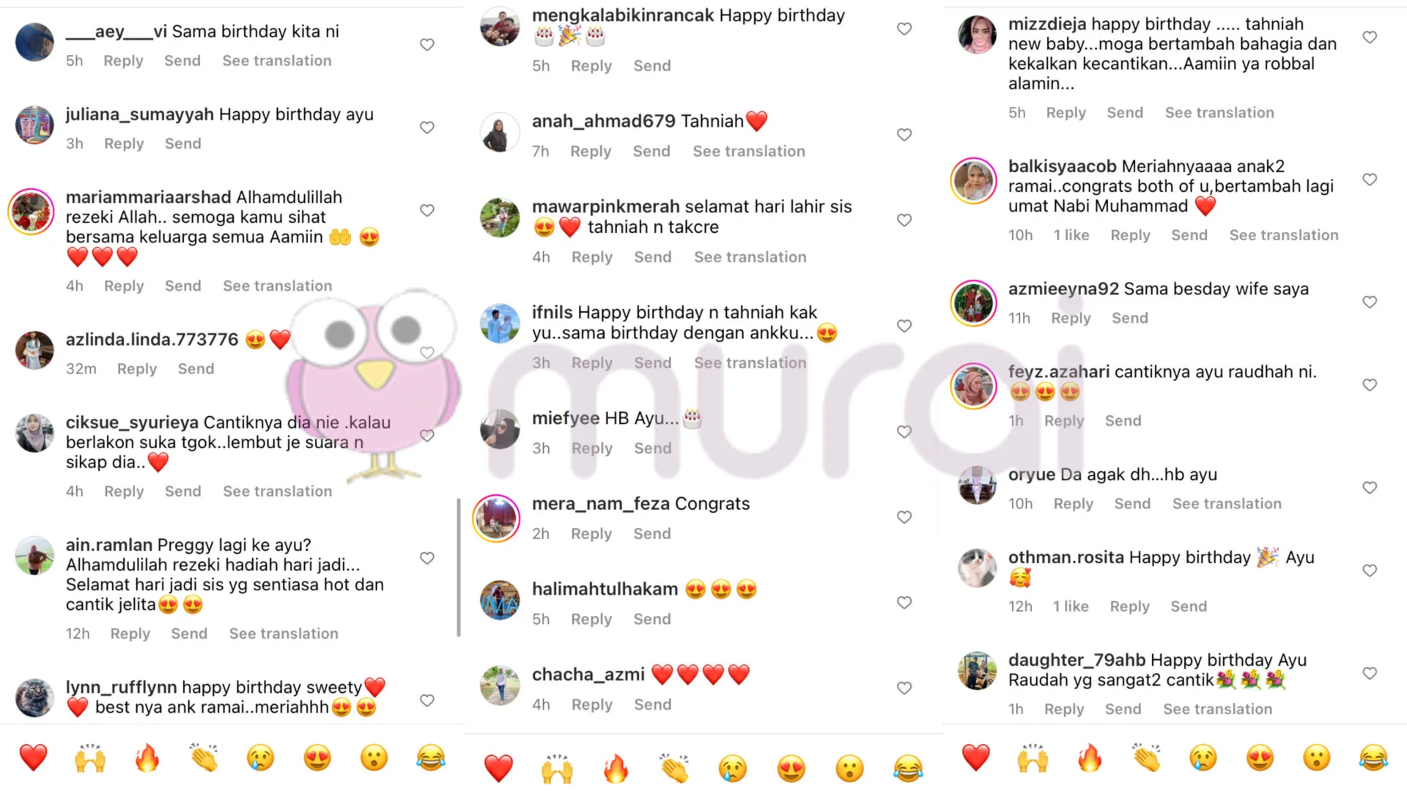Image resolution: width=1407 pixels, height=791 pixels.
Task: Tap the clapping hands emoji in the left bar
Action: pos(204,758)
